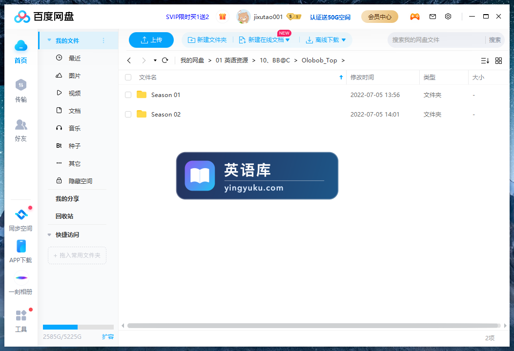
Task: Click the gold S1 level badge
Action: click(x=294, y=17)
